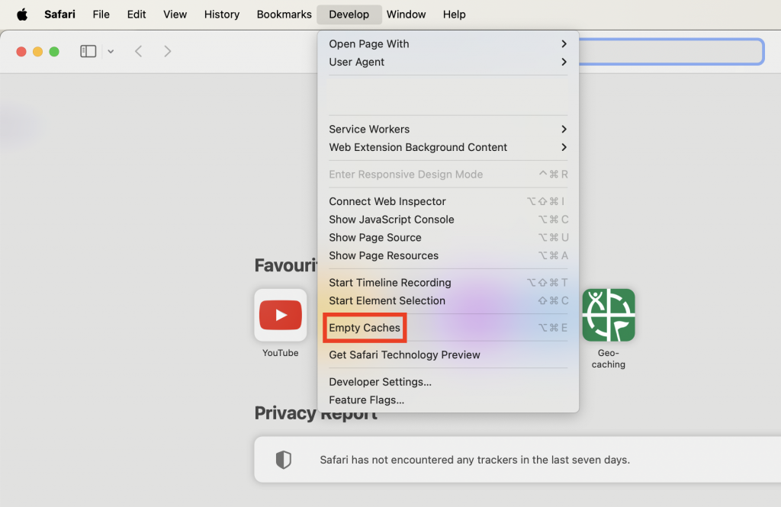781x507 pixels.
Task: Open YouTube from the Favourites icons
Action: coord(280,315)
